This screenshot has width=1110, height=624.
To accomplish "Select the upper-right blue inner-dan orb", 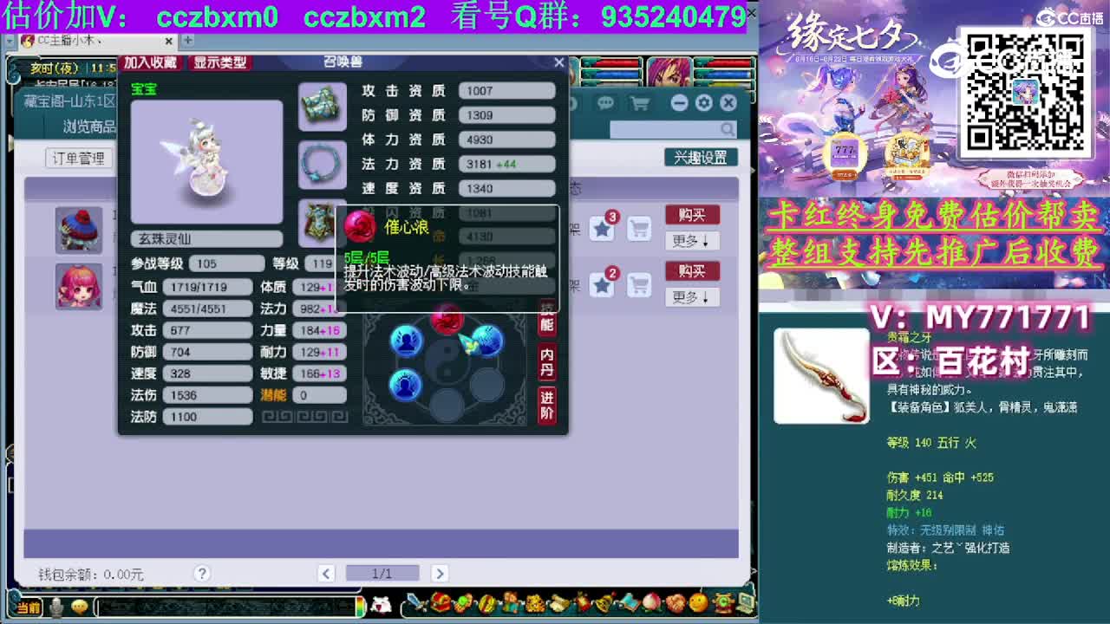I will [486, 341].
